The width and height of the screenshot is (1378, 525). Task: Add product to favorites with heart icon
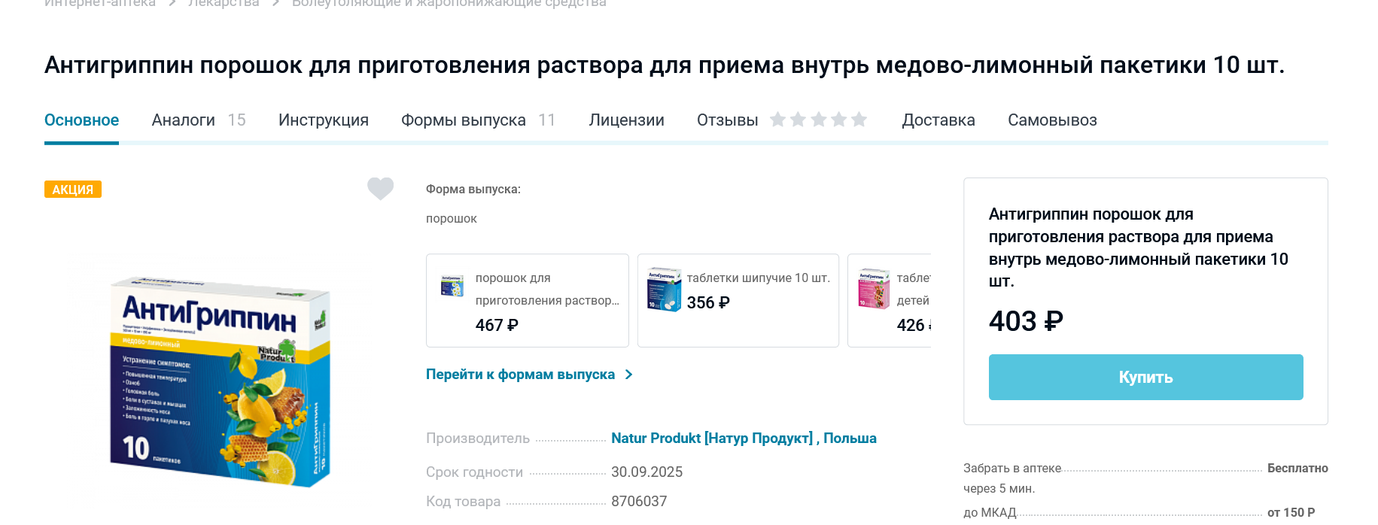[x=380, y=189]
